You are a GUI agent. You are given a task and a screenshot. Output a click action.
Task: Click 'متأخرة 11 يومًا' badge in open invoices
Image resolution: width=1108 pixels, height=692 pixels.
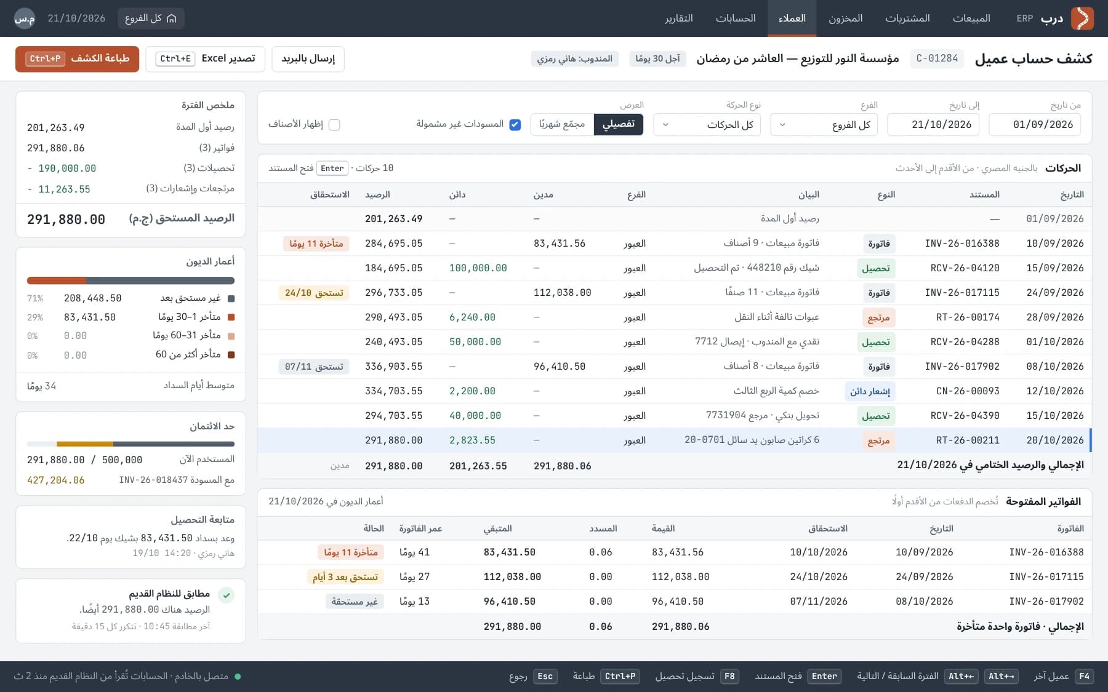[x=351, y=552]
